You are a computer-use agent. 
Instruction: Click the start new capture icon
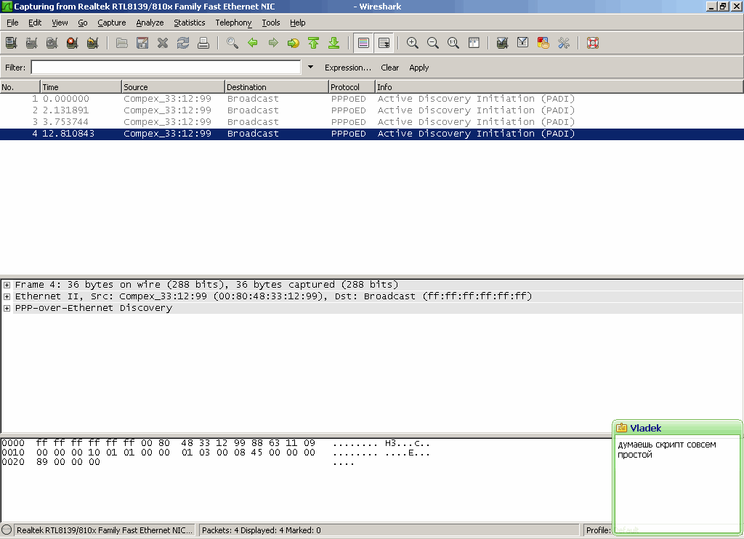52,43
